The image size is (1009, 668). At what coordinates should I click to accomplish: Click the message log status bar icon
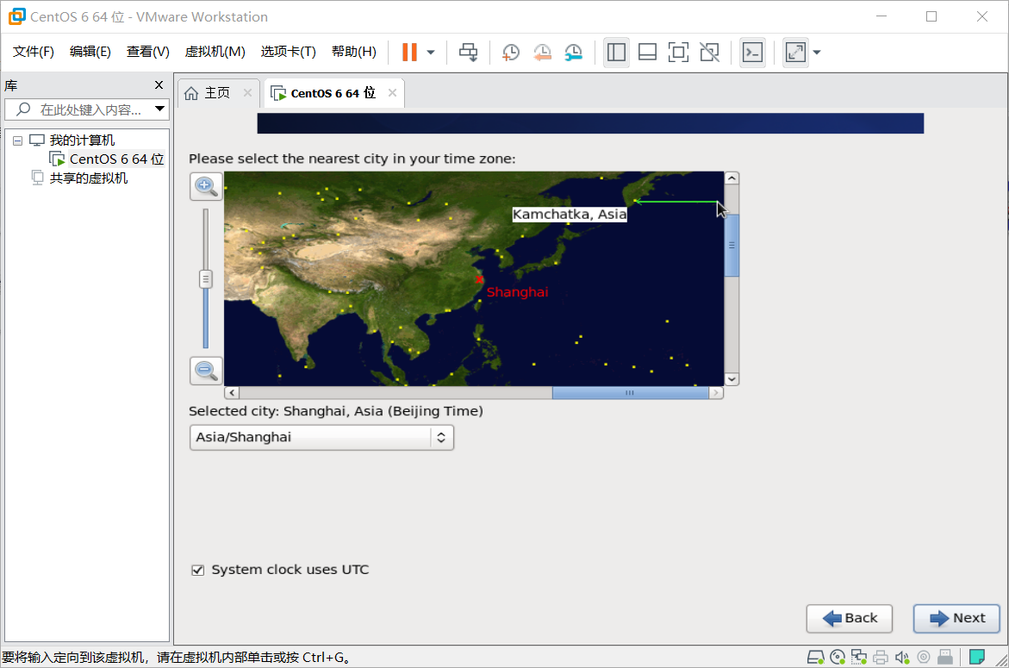tap(977, 657)
